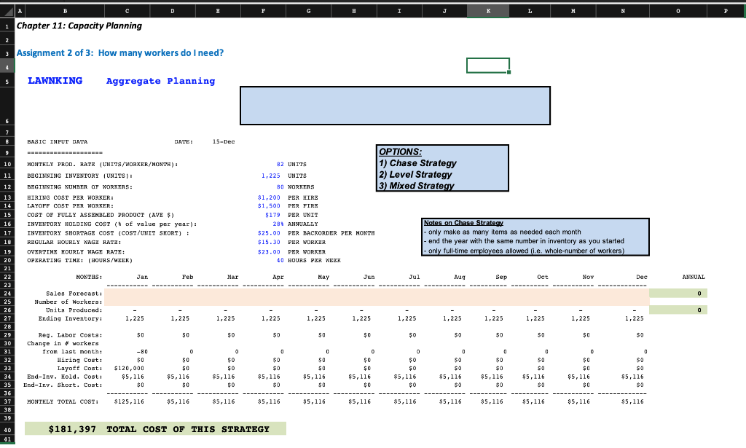Viewport: 746px width, 448px height.
Task: Select column K header
Action: (x=489, y=11)
